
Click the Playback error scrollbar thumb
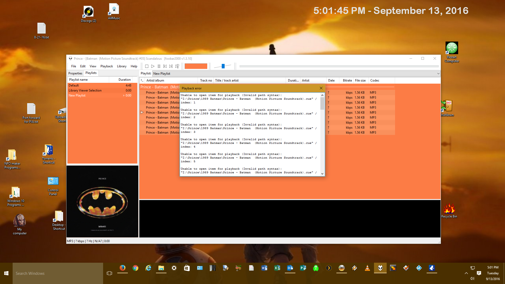[x=322, y=103]
